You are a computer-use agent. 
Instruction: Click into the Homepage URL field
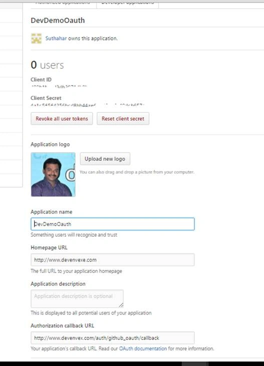(x=113, y=260)
